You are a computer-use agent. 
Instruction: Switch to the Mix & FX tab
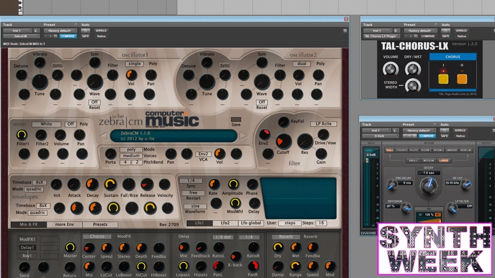pos(29,224)
